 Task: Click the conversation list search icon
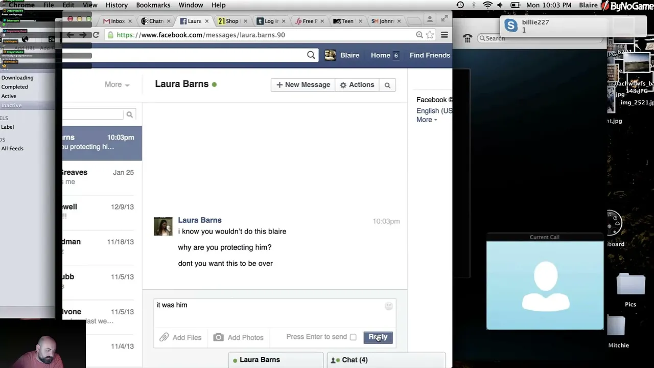click(130, 115)
